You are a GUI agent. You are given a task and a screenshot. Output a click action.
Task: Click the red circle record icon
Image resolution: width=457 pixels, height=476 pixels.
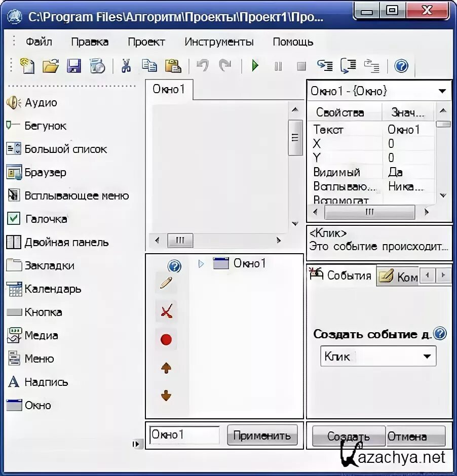(x=166, y=339)
